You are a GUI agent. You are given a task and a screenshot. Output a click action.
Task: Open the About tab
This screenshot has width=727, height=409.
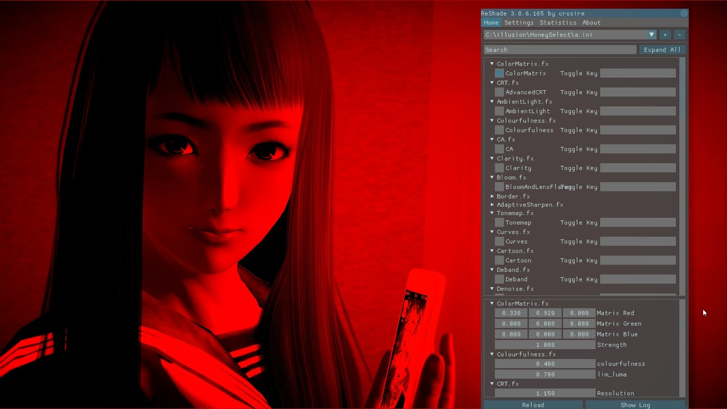(x=591, y=22)
